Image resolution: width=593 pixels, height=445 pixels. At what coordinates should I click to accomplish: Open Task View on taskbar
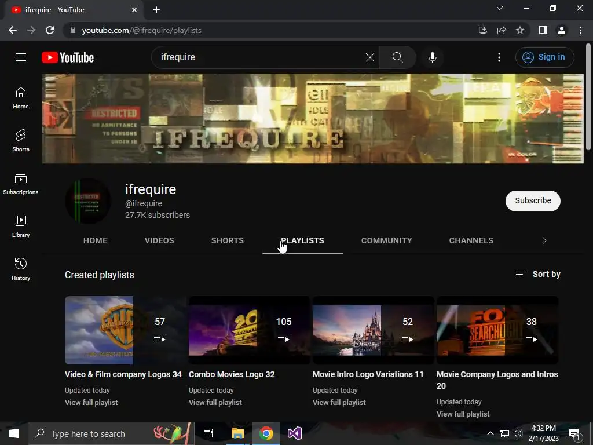208,433
